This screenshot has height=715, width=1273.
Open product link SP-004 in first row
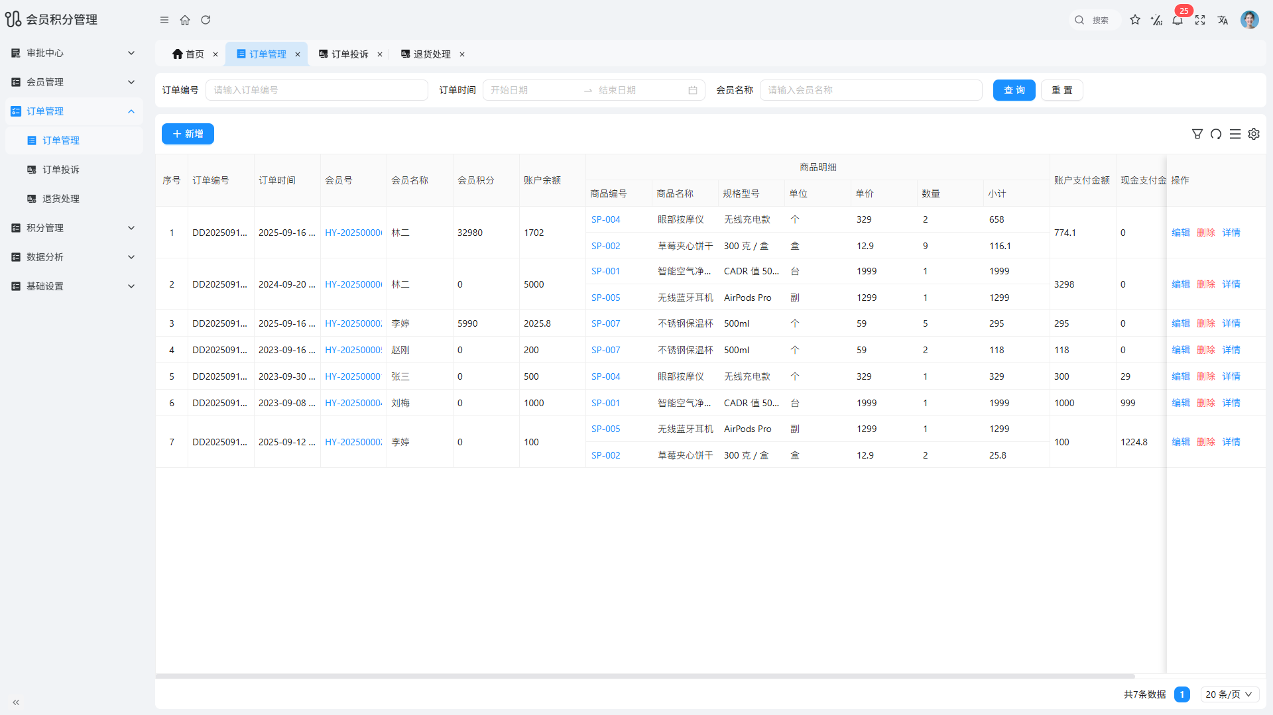605,219
